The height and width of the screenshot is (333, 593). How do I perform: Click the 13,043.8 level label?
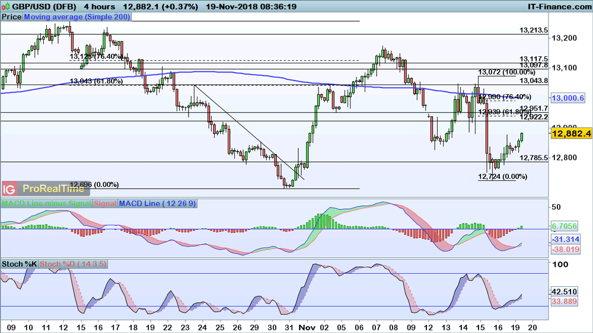point(534,80)
